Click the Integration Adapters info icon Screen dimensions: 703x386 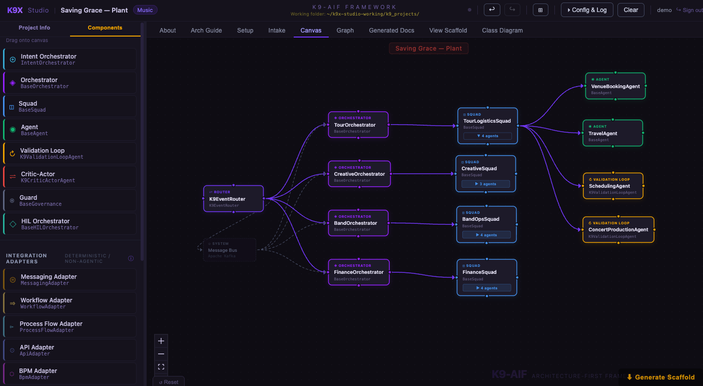click(x=131, y=258)
